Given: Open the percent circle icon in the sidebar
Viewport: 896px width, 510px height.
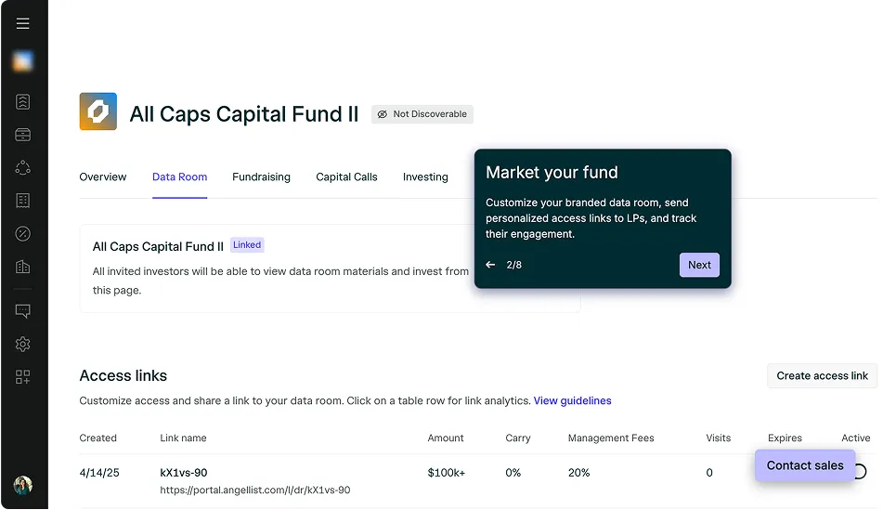Looking at the screenshot, I should pyautogui.click(x=23, y=234).
